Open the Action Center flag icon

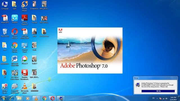click(x=160, y=98)
